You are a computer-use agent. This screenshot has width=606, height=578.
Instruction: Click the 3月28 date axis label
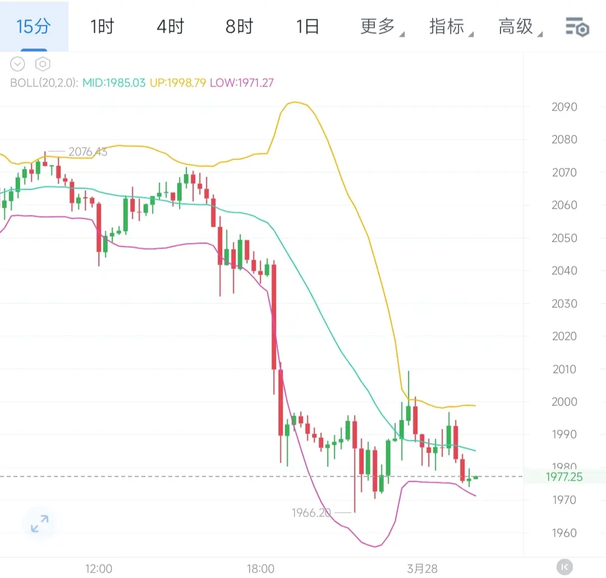(x=422, y=568)
